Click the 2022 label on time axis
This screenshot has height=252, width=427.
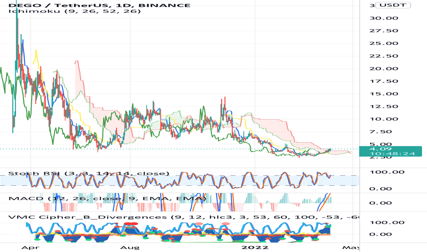[x=255, y=247]
